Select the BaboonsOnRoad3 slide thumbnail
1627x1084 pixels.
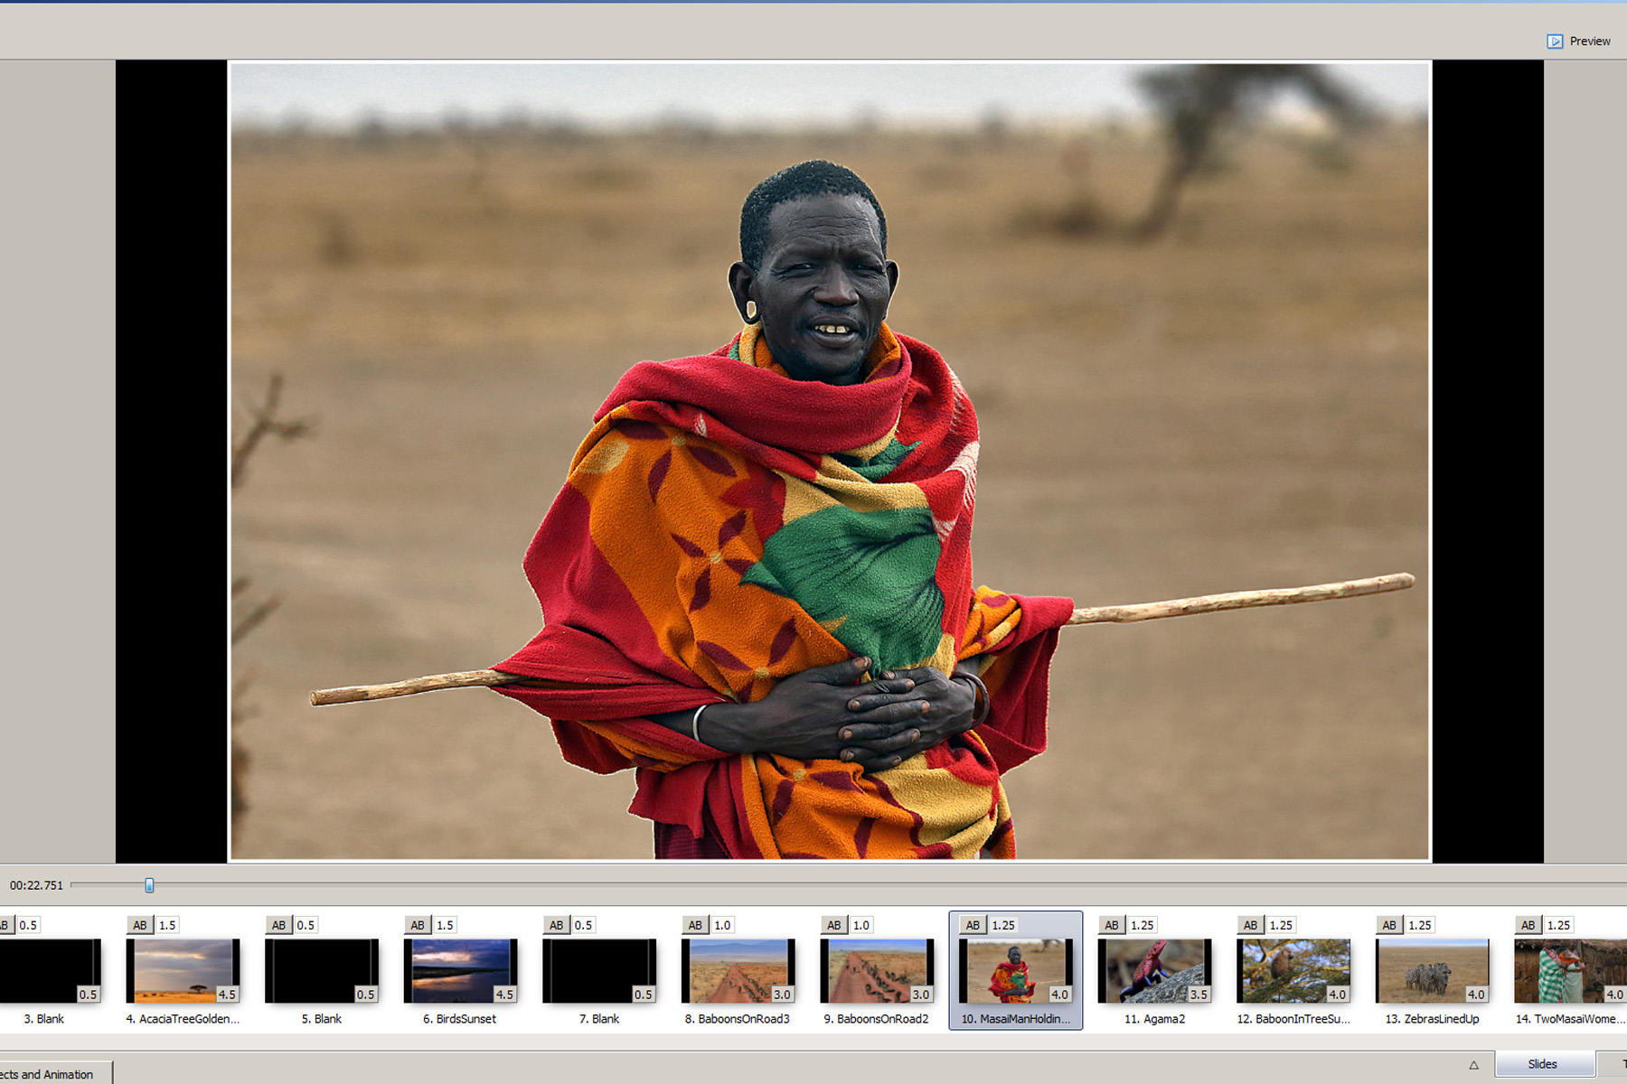(738, 971)
